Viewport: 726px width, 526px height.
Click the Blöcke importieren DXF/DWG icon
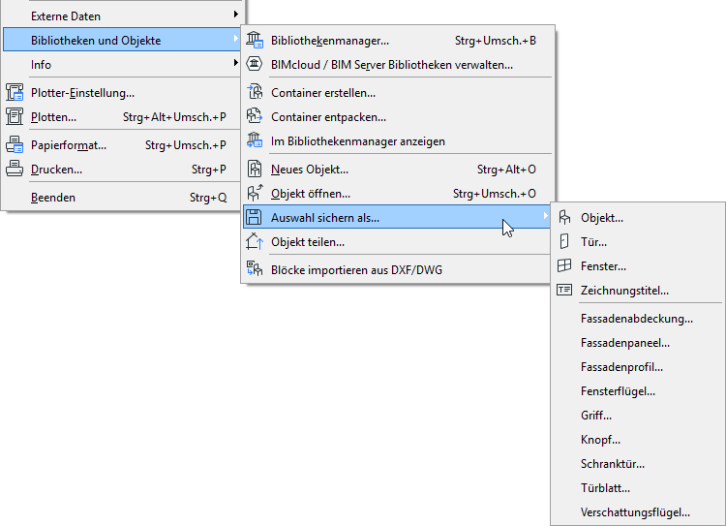[x=255, y=269]
